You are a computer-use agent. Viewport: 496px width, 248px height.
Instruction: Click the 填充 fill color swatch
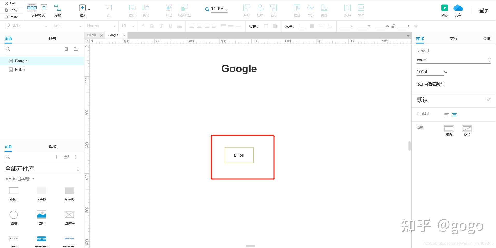pyautogui.click(x=266, y=26)
